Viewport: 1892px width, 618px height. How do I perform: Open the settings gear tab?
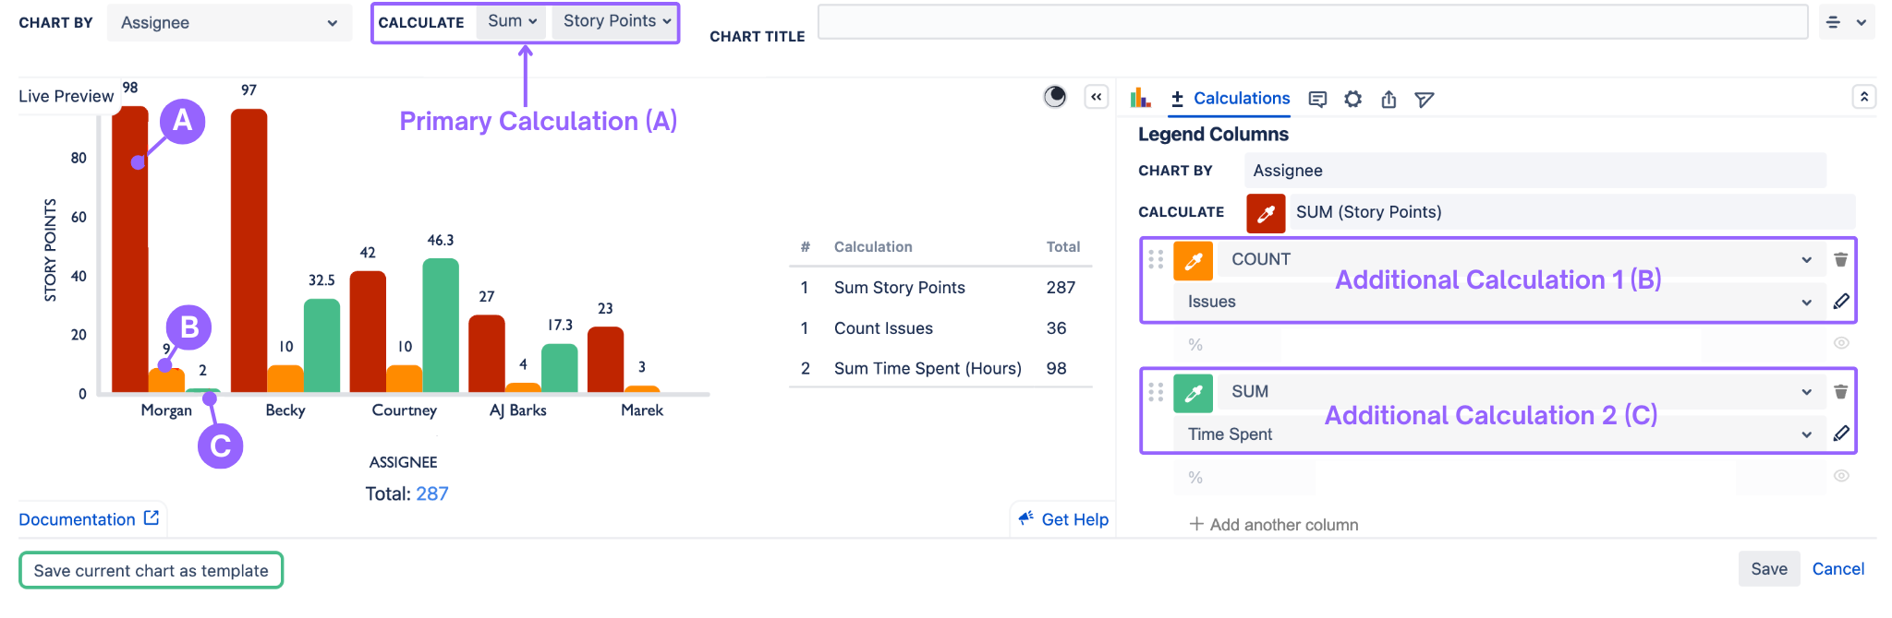coord(1352,99)
